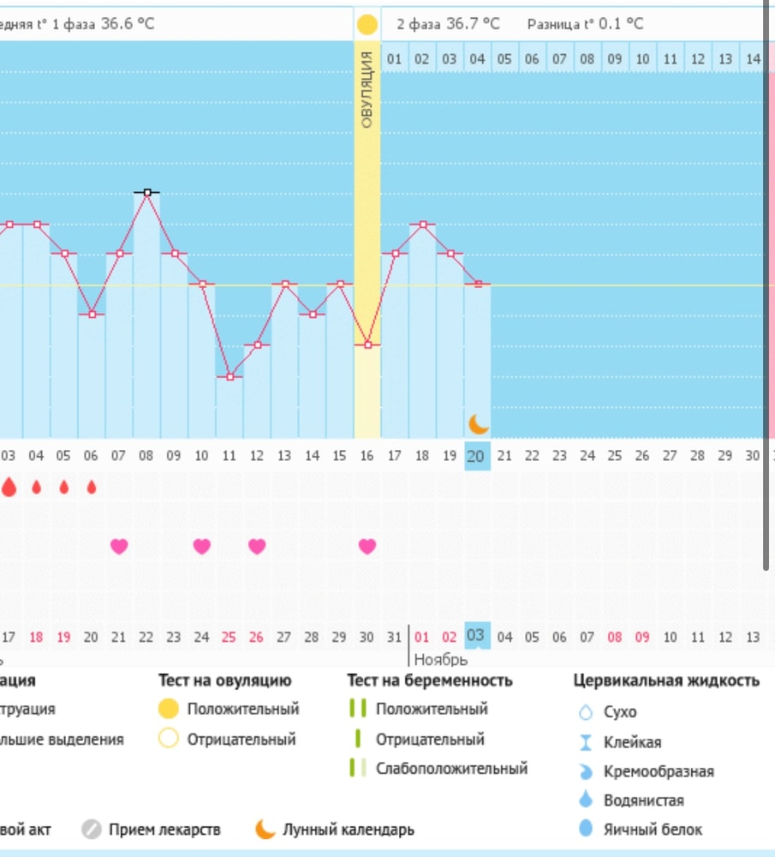This screenshot has width=775, height=857.
Task: Click the heart icon under cycle day 12
Action: click(257, 546)
